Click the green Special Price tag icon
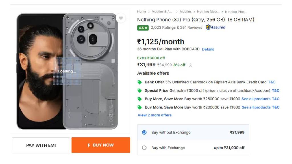 (139, 91)
